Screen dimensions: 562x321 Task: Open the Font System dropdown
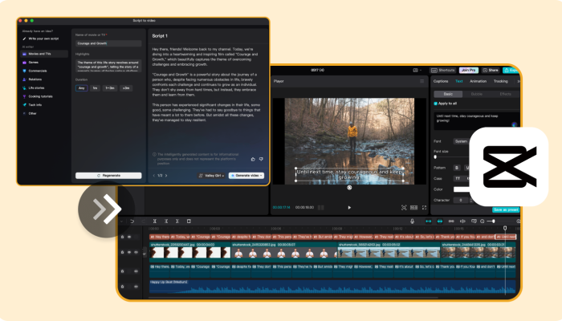coord(462,140)
